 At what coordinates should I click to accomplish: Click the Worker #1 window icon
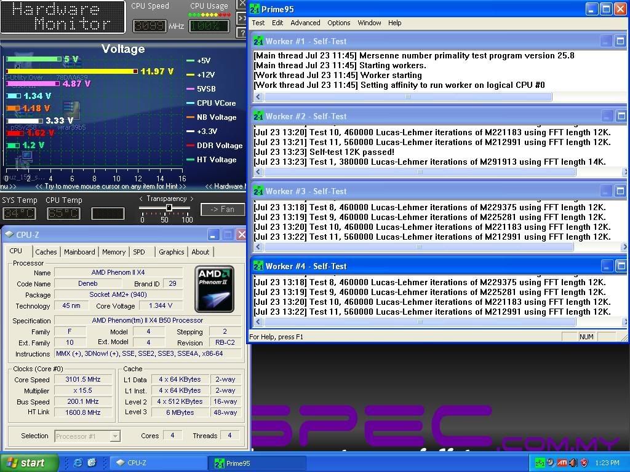[x=258, y=41]
